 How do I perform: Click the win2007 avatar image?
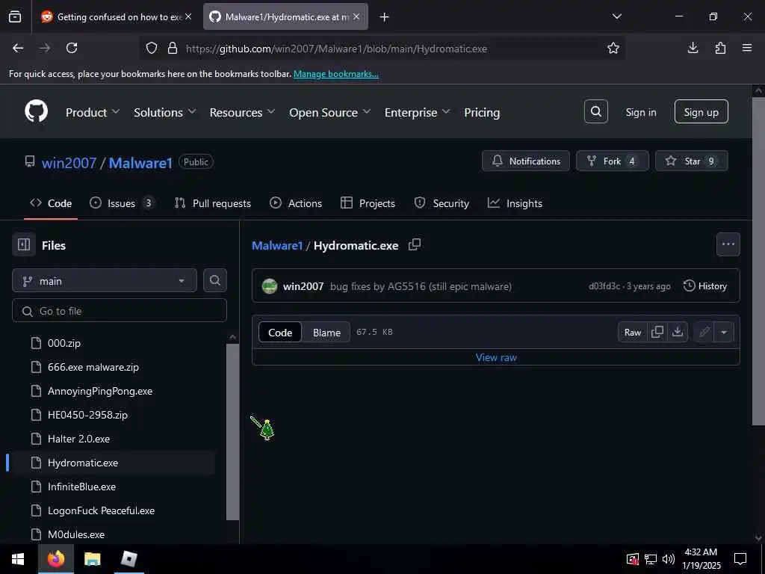pos(269,286)
